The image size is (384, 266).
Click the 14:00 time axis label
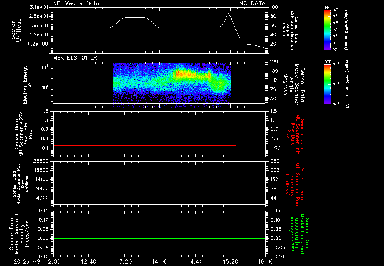160,262
